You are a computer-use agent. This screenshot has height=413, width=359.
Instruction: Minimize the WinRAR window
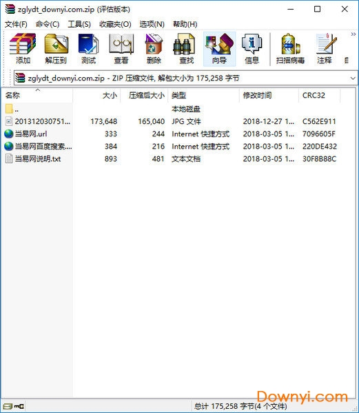(291, 9)
